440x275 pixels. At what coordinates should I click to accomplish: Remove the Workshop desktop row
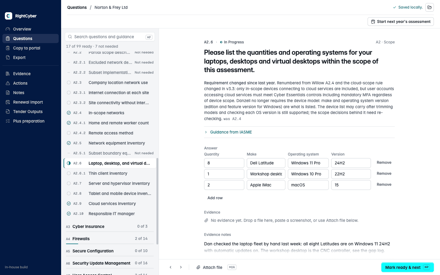point(384,174)
